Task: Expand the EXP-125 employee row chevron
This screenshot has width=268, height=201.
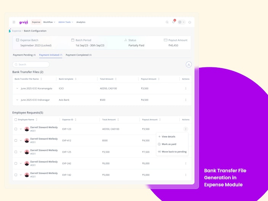Action: click(x=21, y=152)
